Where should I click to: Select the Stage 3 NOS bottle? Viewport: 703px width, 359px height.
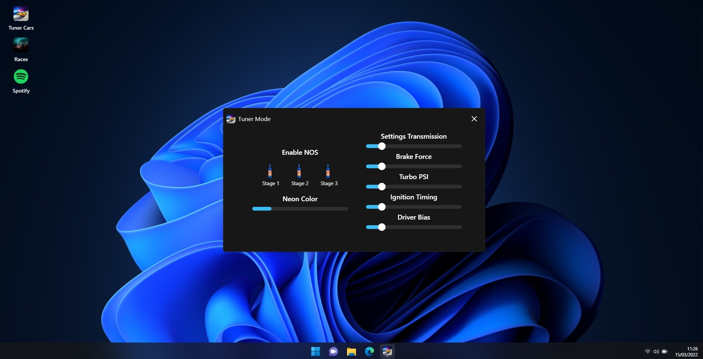pos(328,171)
